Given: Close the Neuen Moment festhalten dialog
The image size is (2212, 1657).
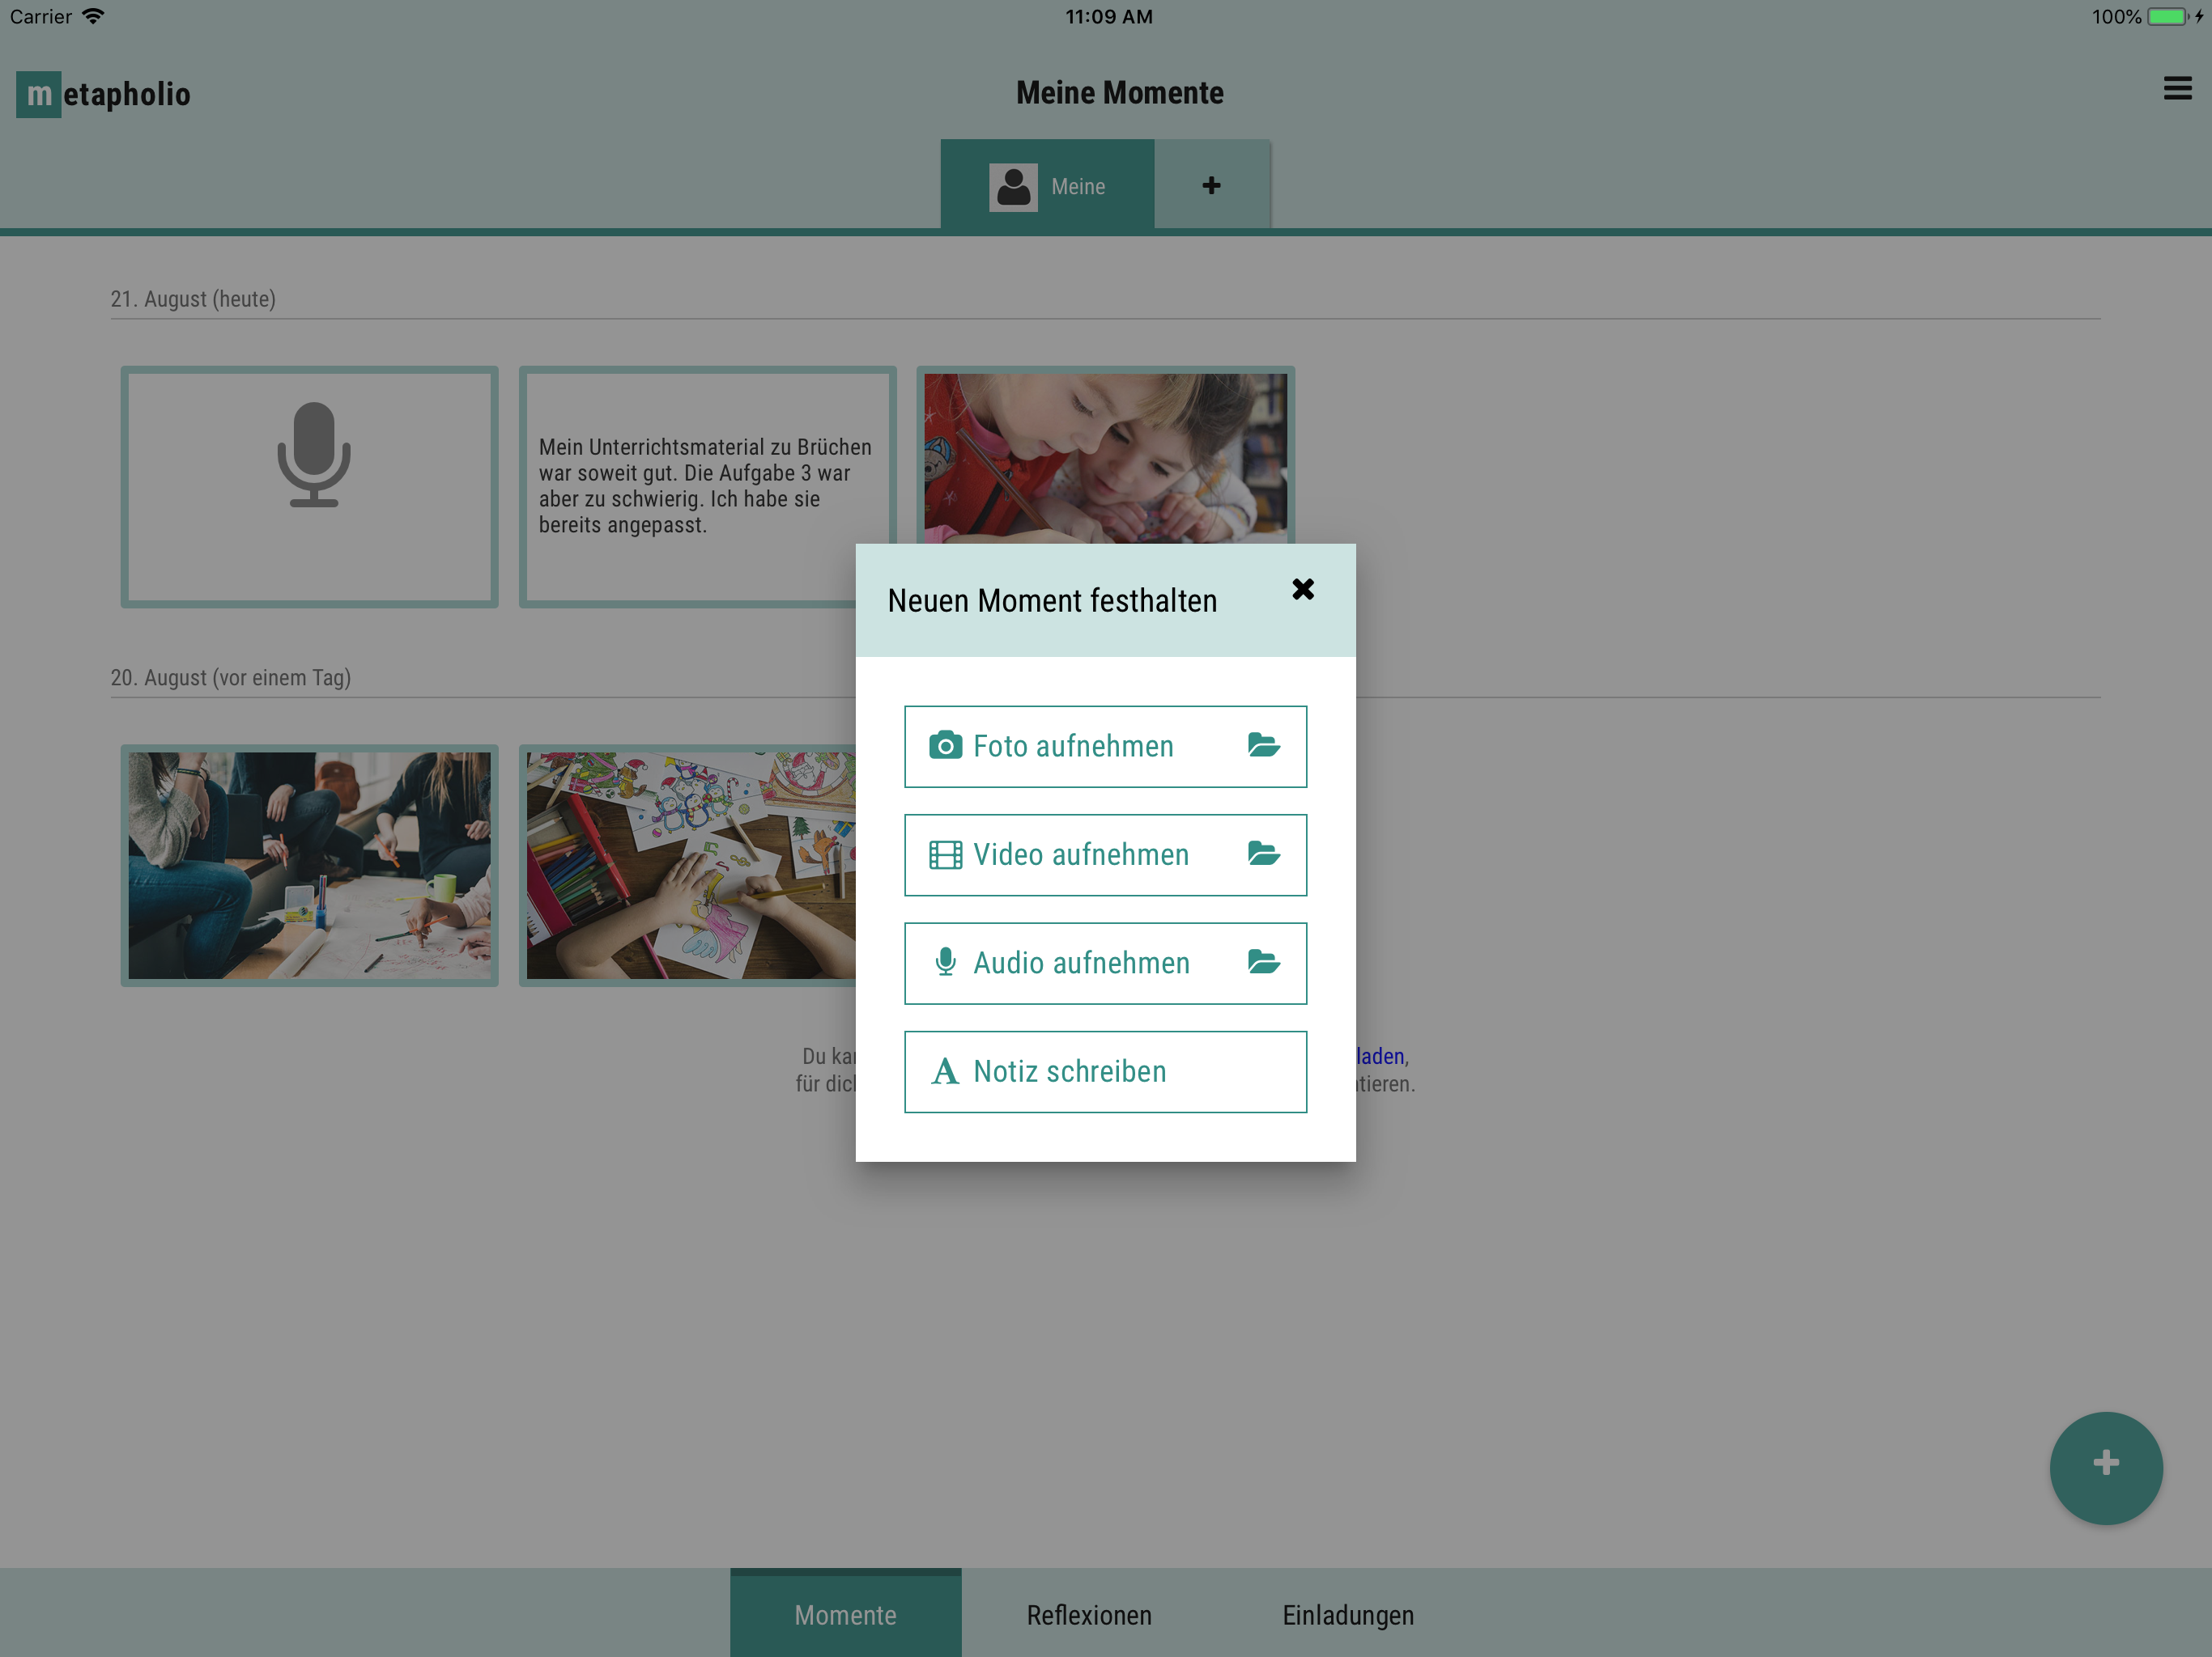Looking at the screenshot, I should [1302, 590].
